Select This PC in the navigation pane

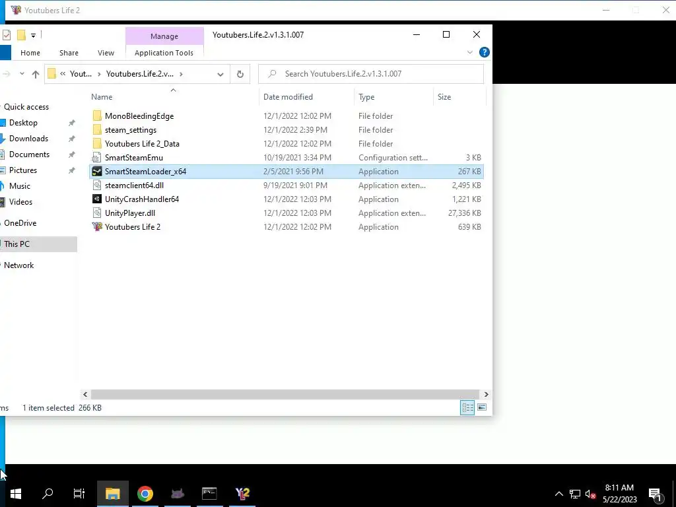click(x=17, y=244)
